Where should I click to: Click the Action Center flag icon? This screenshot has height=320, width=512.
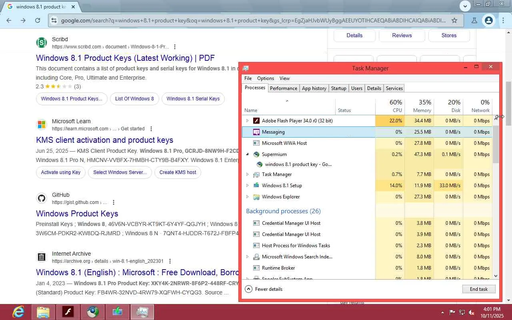[452, 312]
